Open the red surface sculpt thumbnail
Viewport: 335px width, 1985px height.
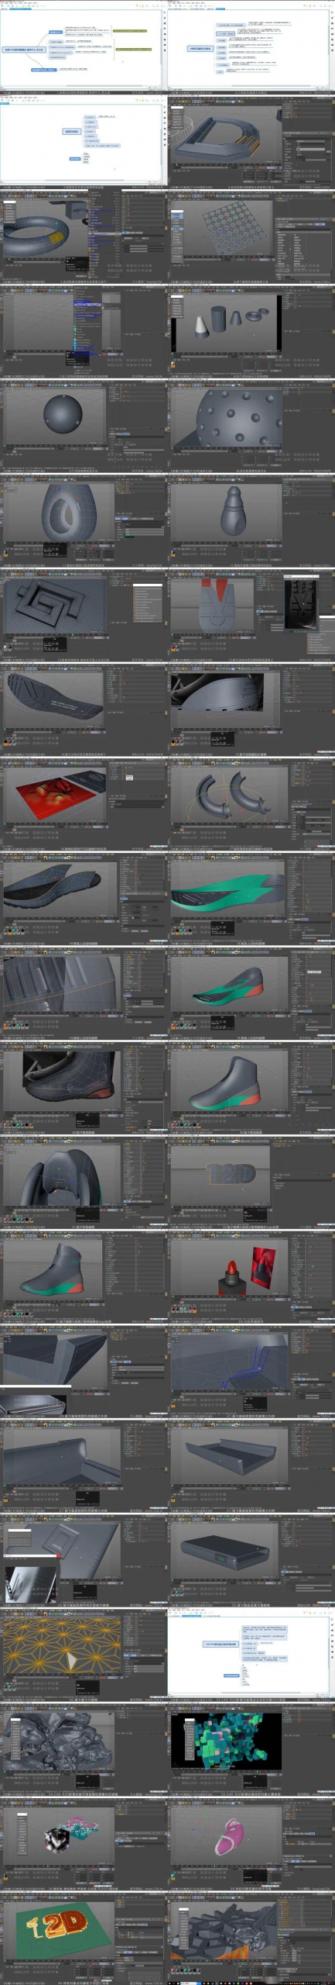[x=83, y=805]
